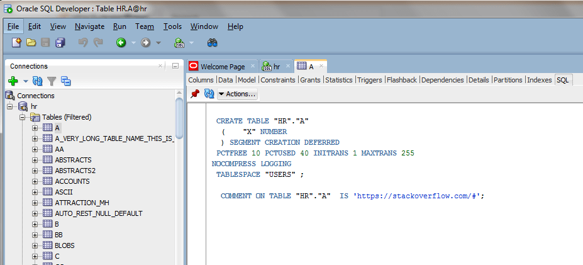Close the A table tab
Screen dimensions: 583x265
[321, 66]
